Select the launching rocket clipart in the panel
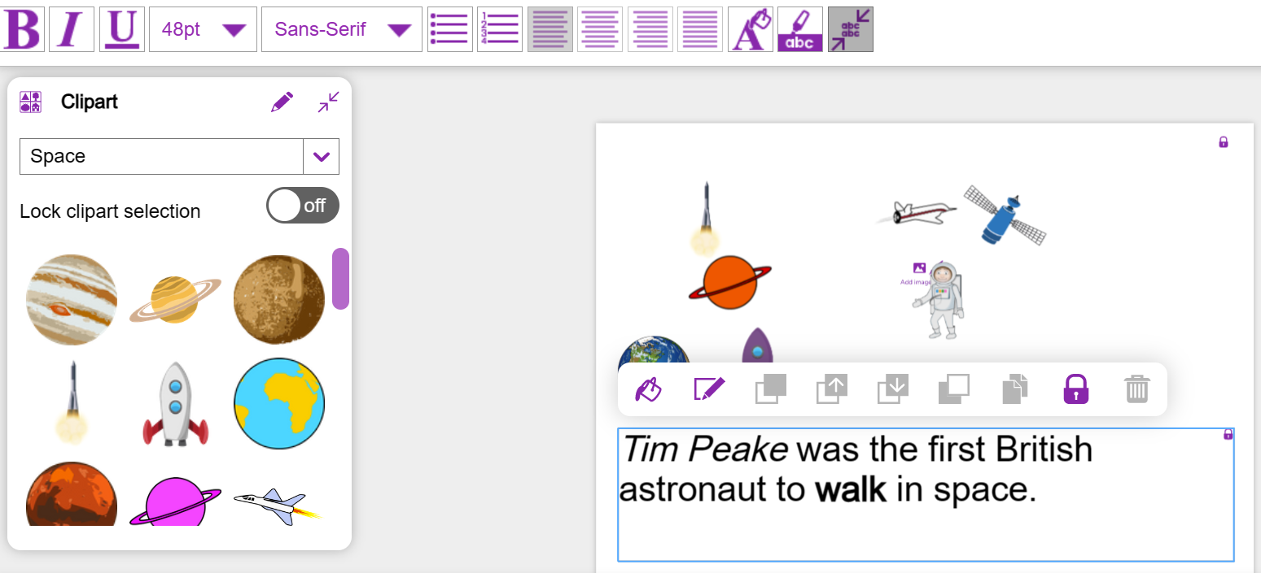1261x573 pixels. click(72, 403)
